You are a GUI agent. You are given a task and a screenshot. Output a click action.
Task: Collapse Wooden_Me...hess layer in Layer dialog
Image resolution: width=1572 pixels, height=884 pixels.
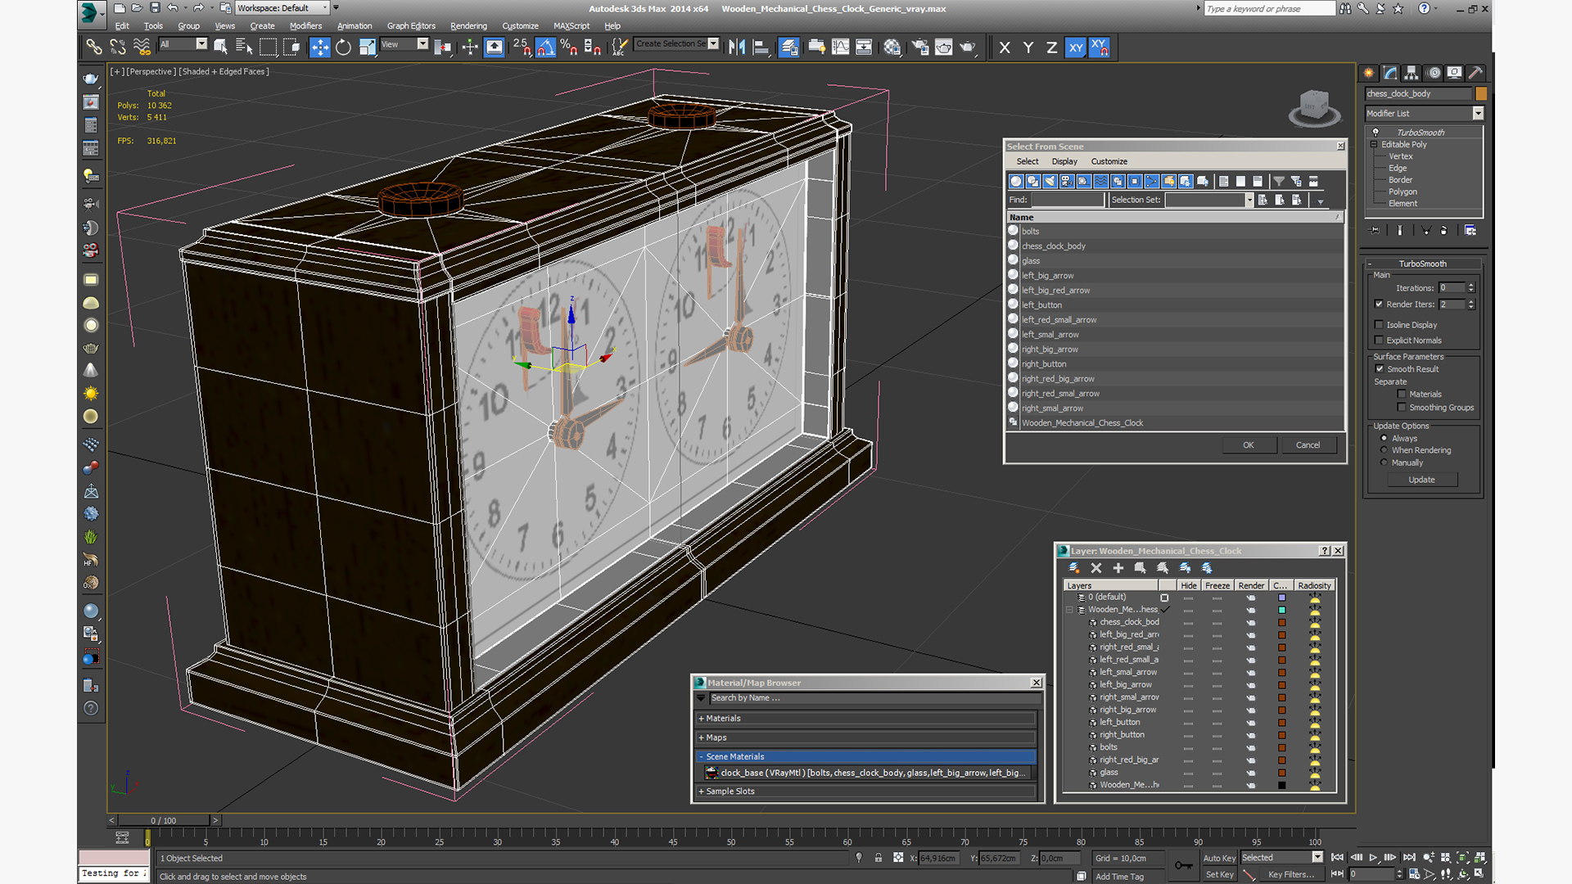click(1069, 610)
